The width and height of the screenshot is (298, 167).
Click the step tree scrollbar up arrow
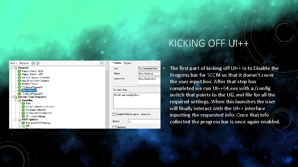pos(107,68)
